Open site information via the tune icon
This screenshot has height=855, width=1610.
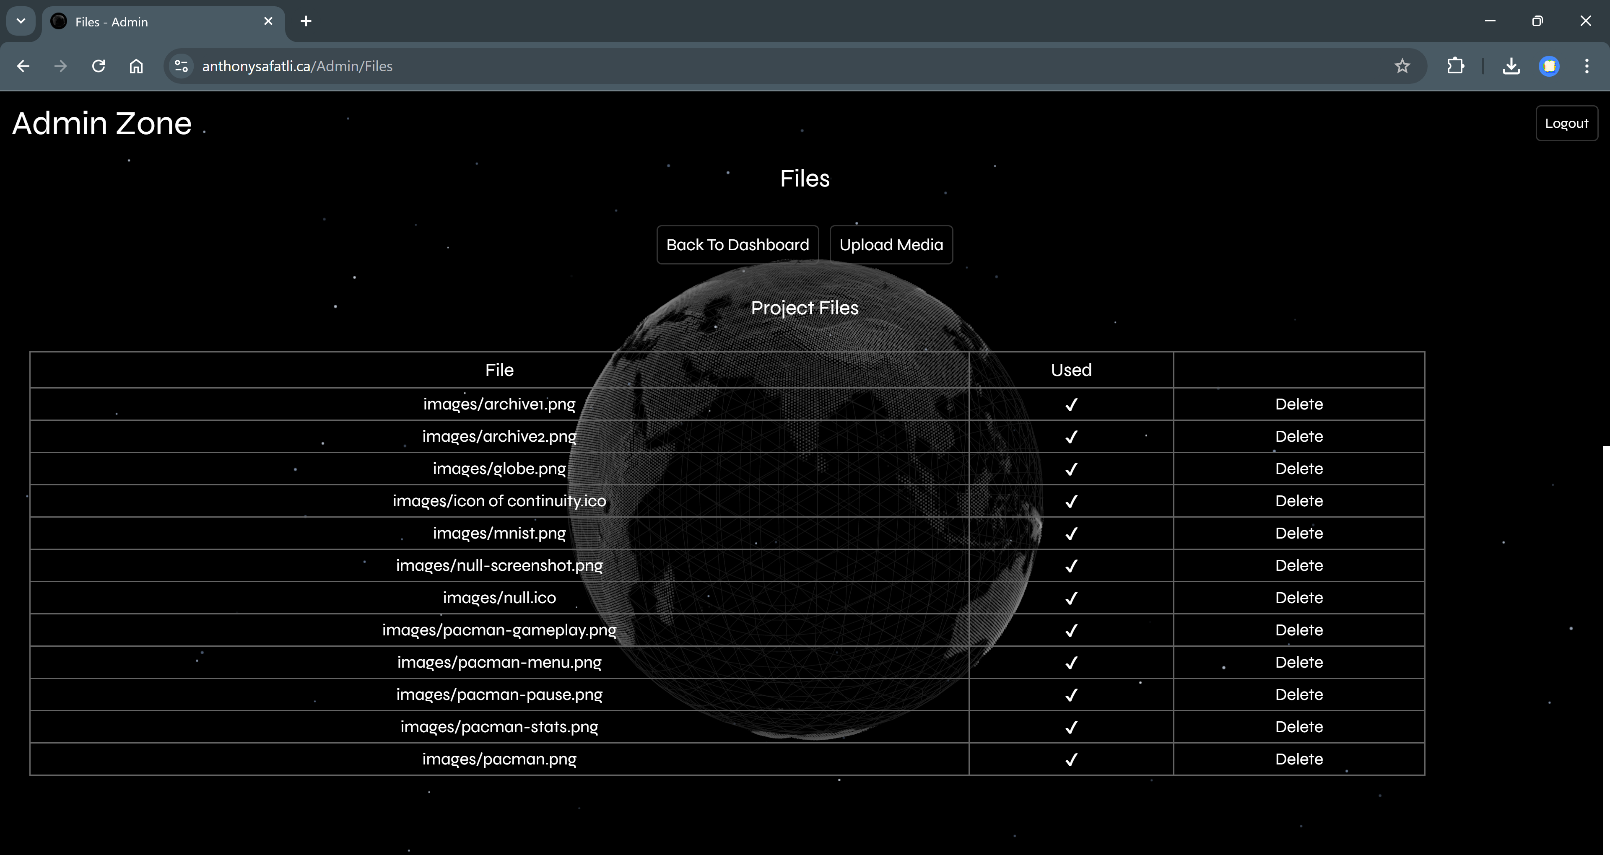[181, 66]
